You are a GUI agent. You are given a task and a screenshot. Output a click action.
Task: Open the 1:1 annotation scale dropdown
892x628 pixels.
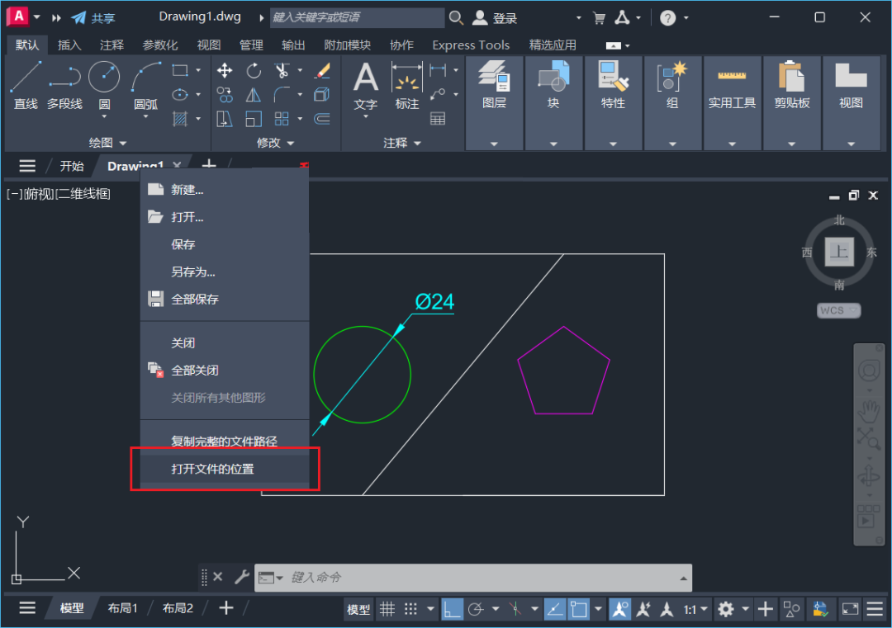tap(695, 609)
